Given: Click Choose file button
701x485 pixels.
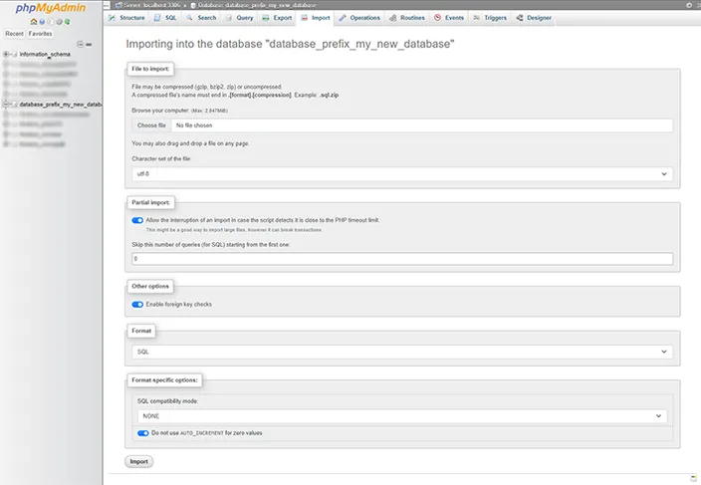Looking at the screenshot, I should coord(151,125).
